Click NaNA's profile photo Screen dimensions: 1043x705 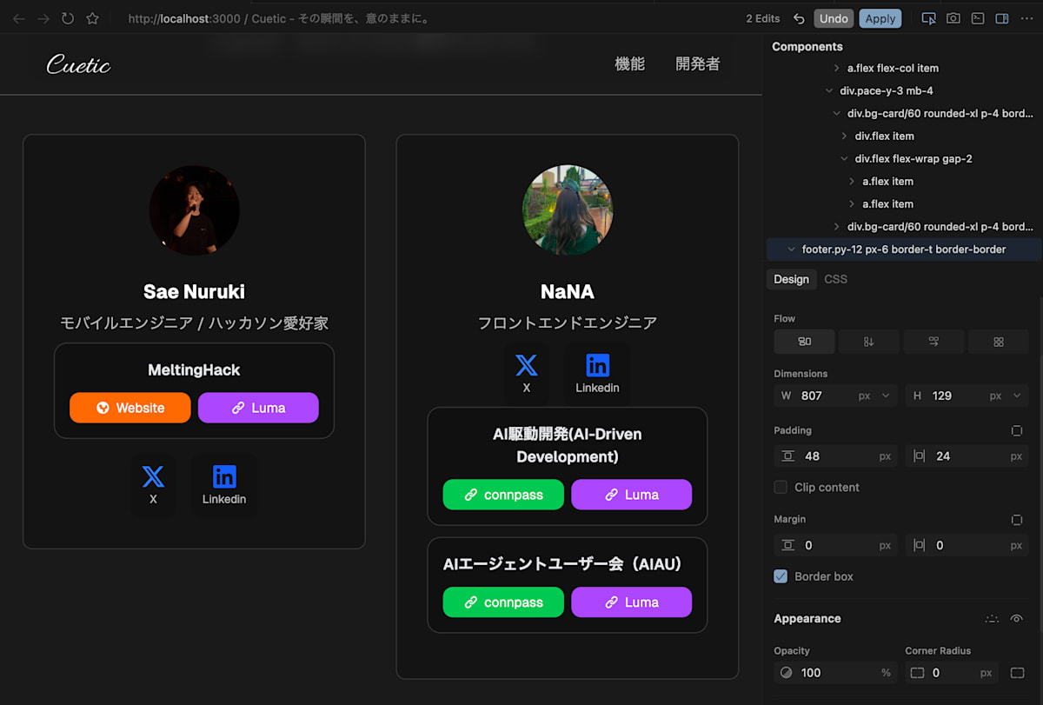[568, 210]
